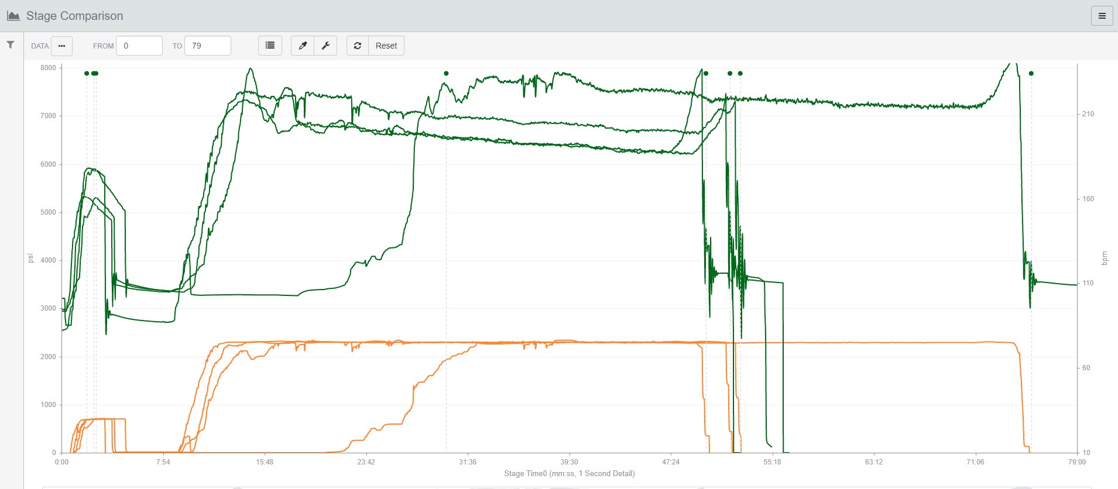Click the area chart icon beside Stage Comparison
This screenshot has height=489, width=1118.
pos(13,16)
